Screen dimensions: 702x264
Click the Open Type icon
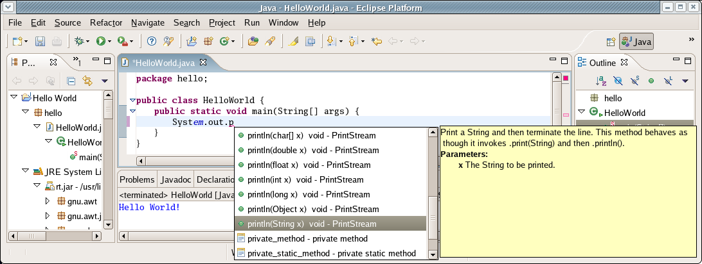point(253,41)
